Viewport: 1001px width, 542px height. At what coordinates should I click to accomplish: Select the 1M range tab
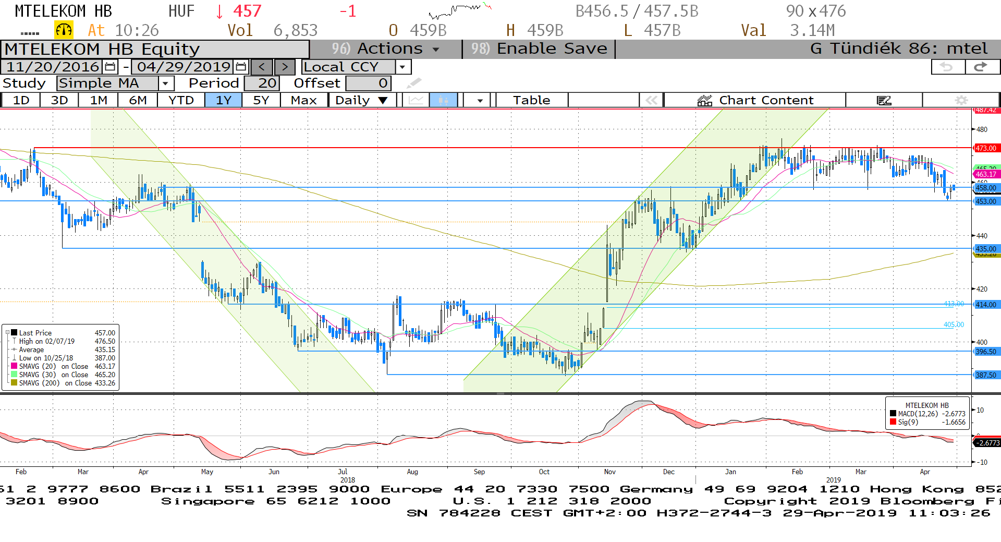tap(99, 100)
